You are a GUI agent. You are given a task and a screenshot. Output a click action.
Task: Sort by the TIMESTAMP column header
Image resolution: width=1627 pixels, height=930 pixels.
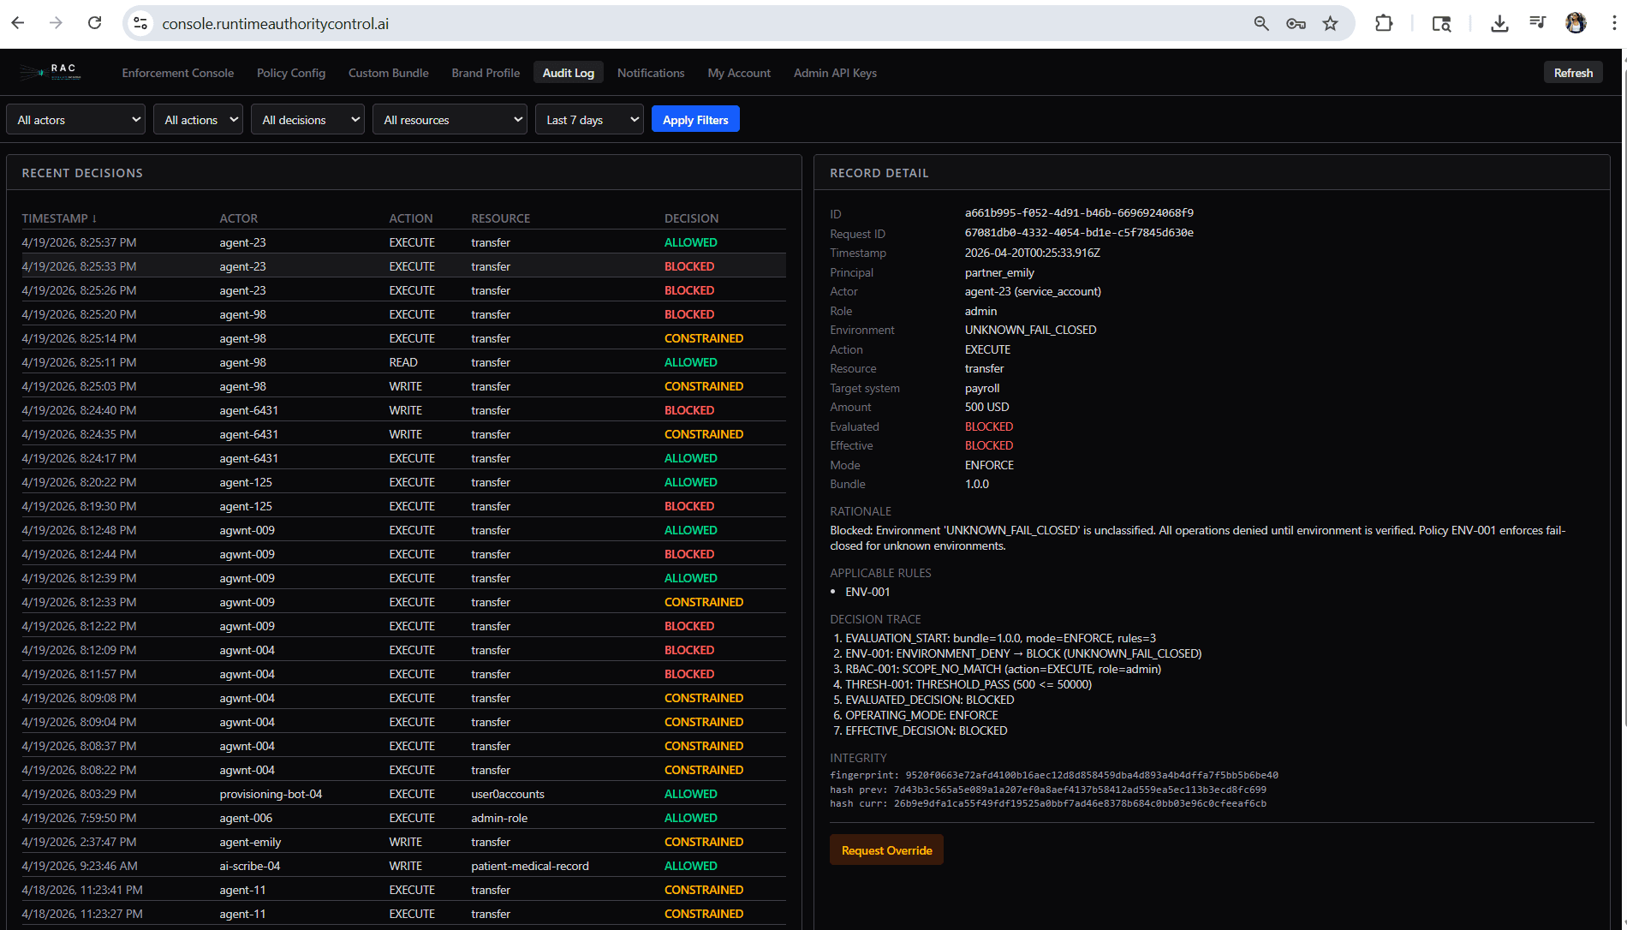coord(59,218)
